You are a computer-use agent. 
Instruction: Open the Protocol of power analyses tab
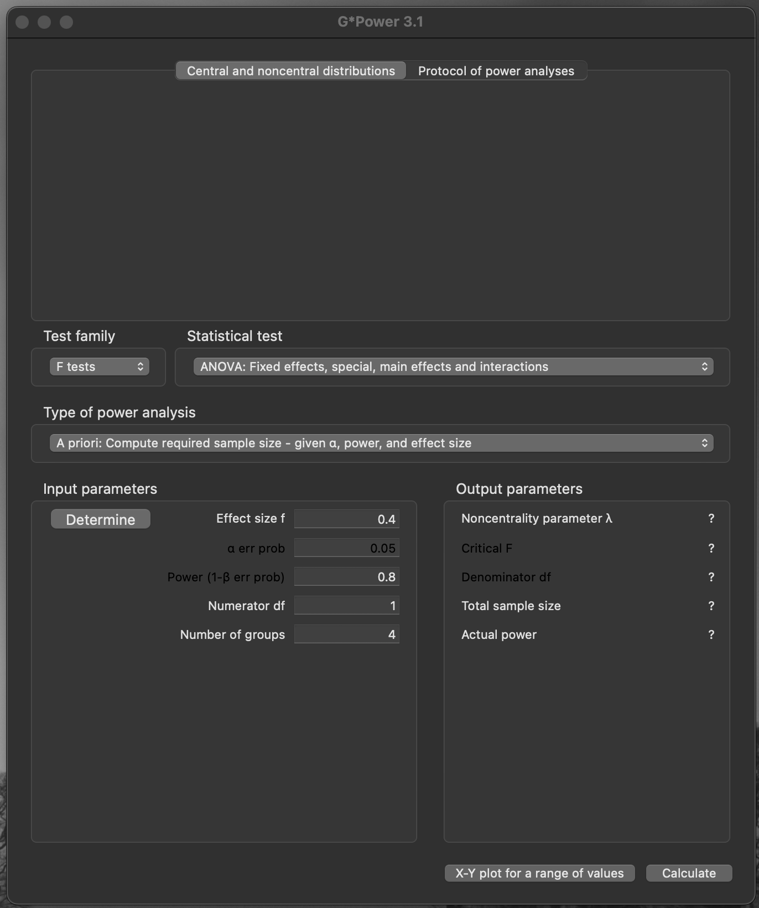tap(496, 71)
